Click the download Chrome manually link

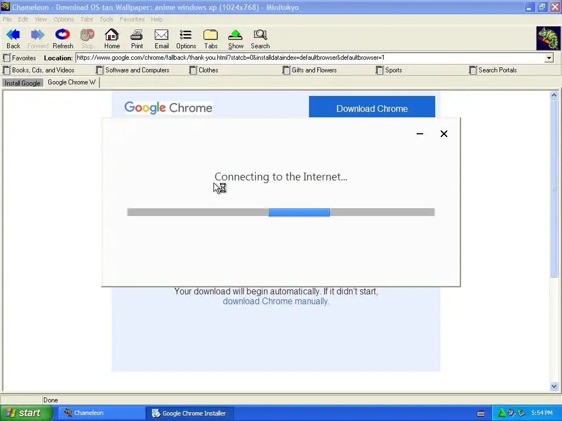pos(276,301)
